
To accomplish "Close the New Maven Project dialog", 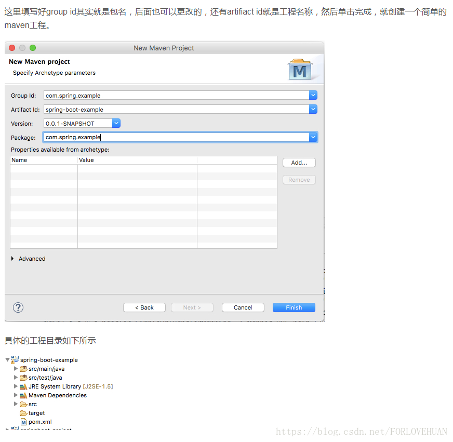I will click(12, 48).
